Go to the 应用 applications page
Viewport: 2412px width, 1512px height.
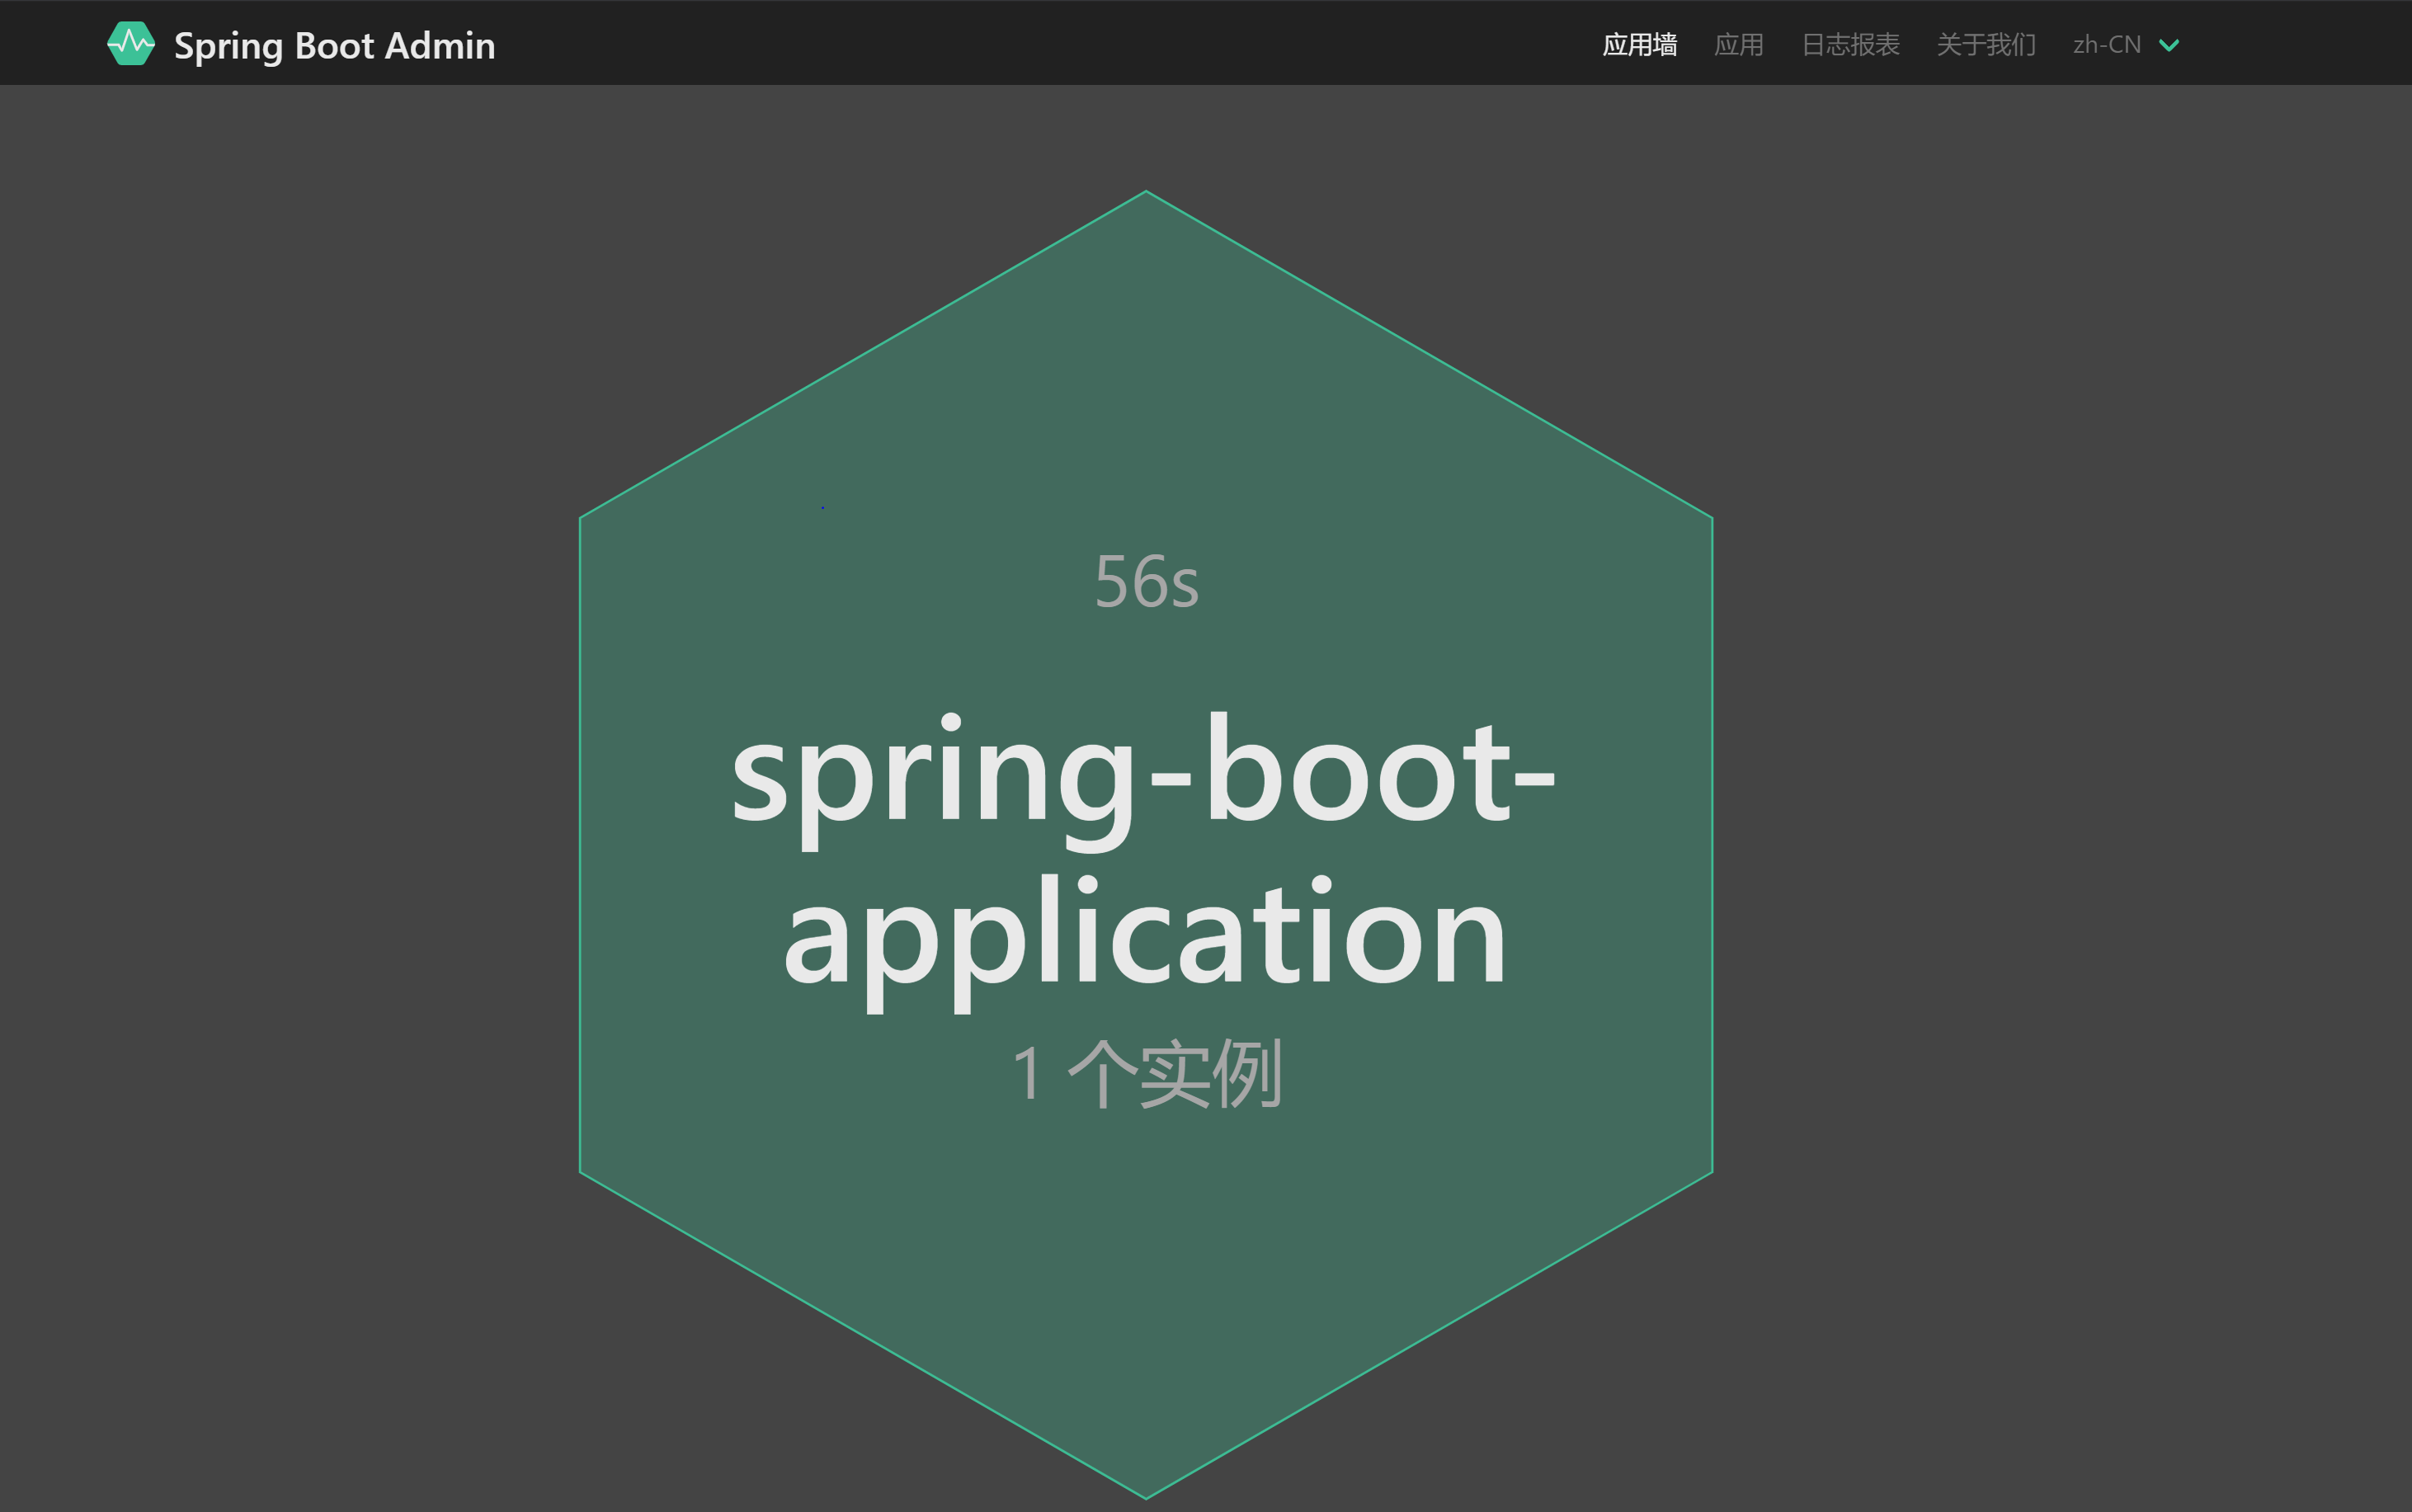point(1738,45)
